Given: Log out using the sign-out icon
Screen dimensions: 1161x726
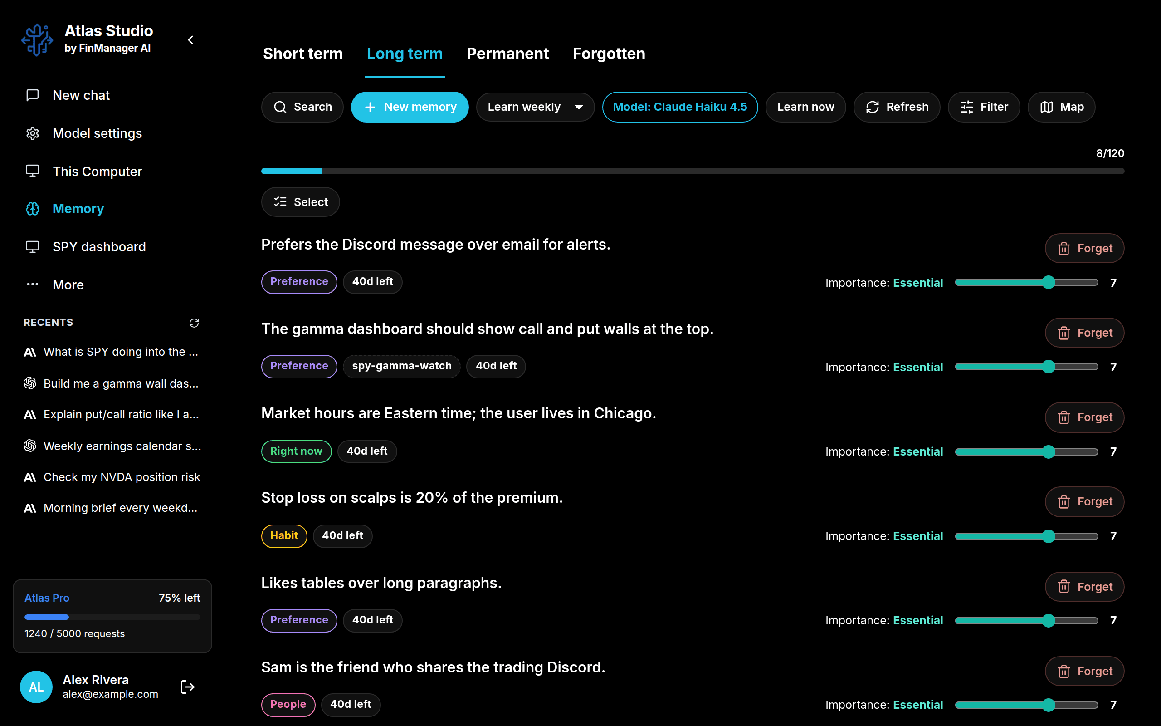Looking at the screenshot, I should [x=188, y=687].
